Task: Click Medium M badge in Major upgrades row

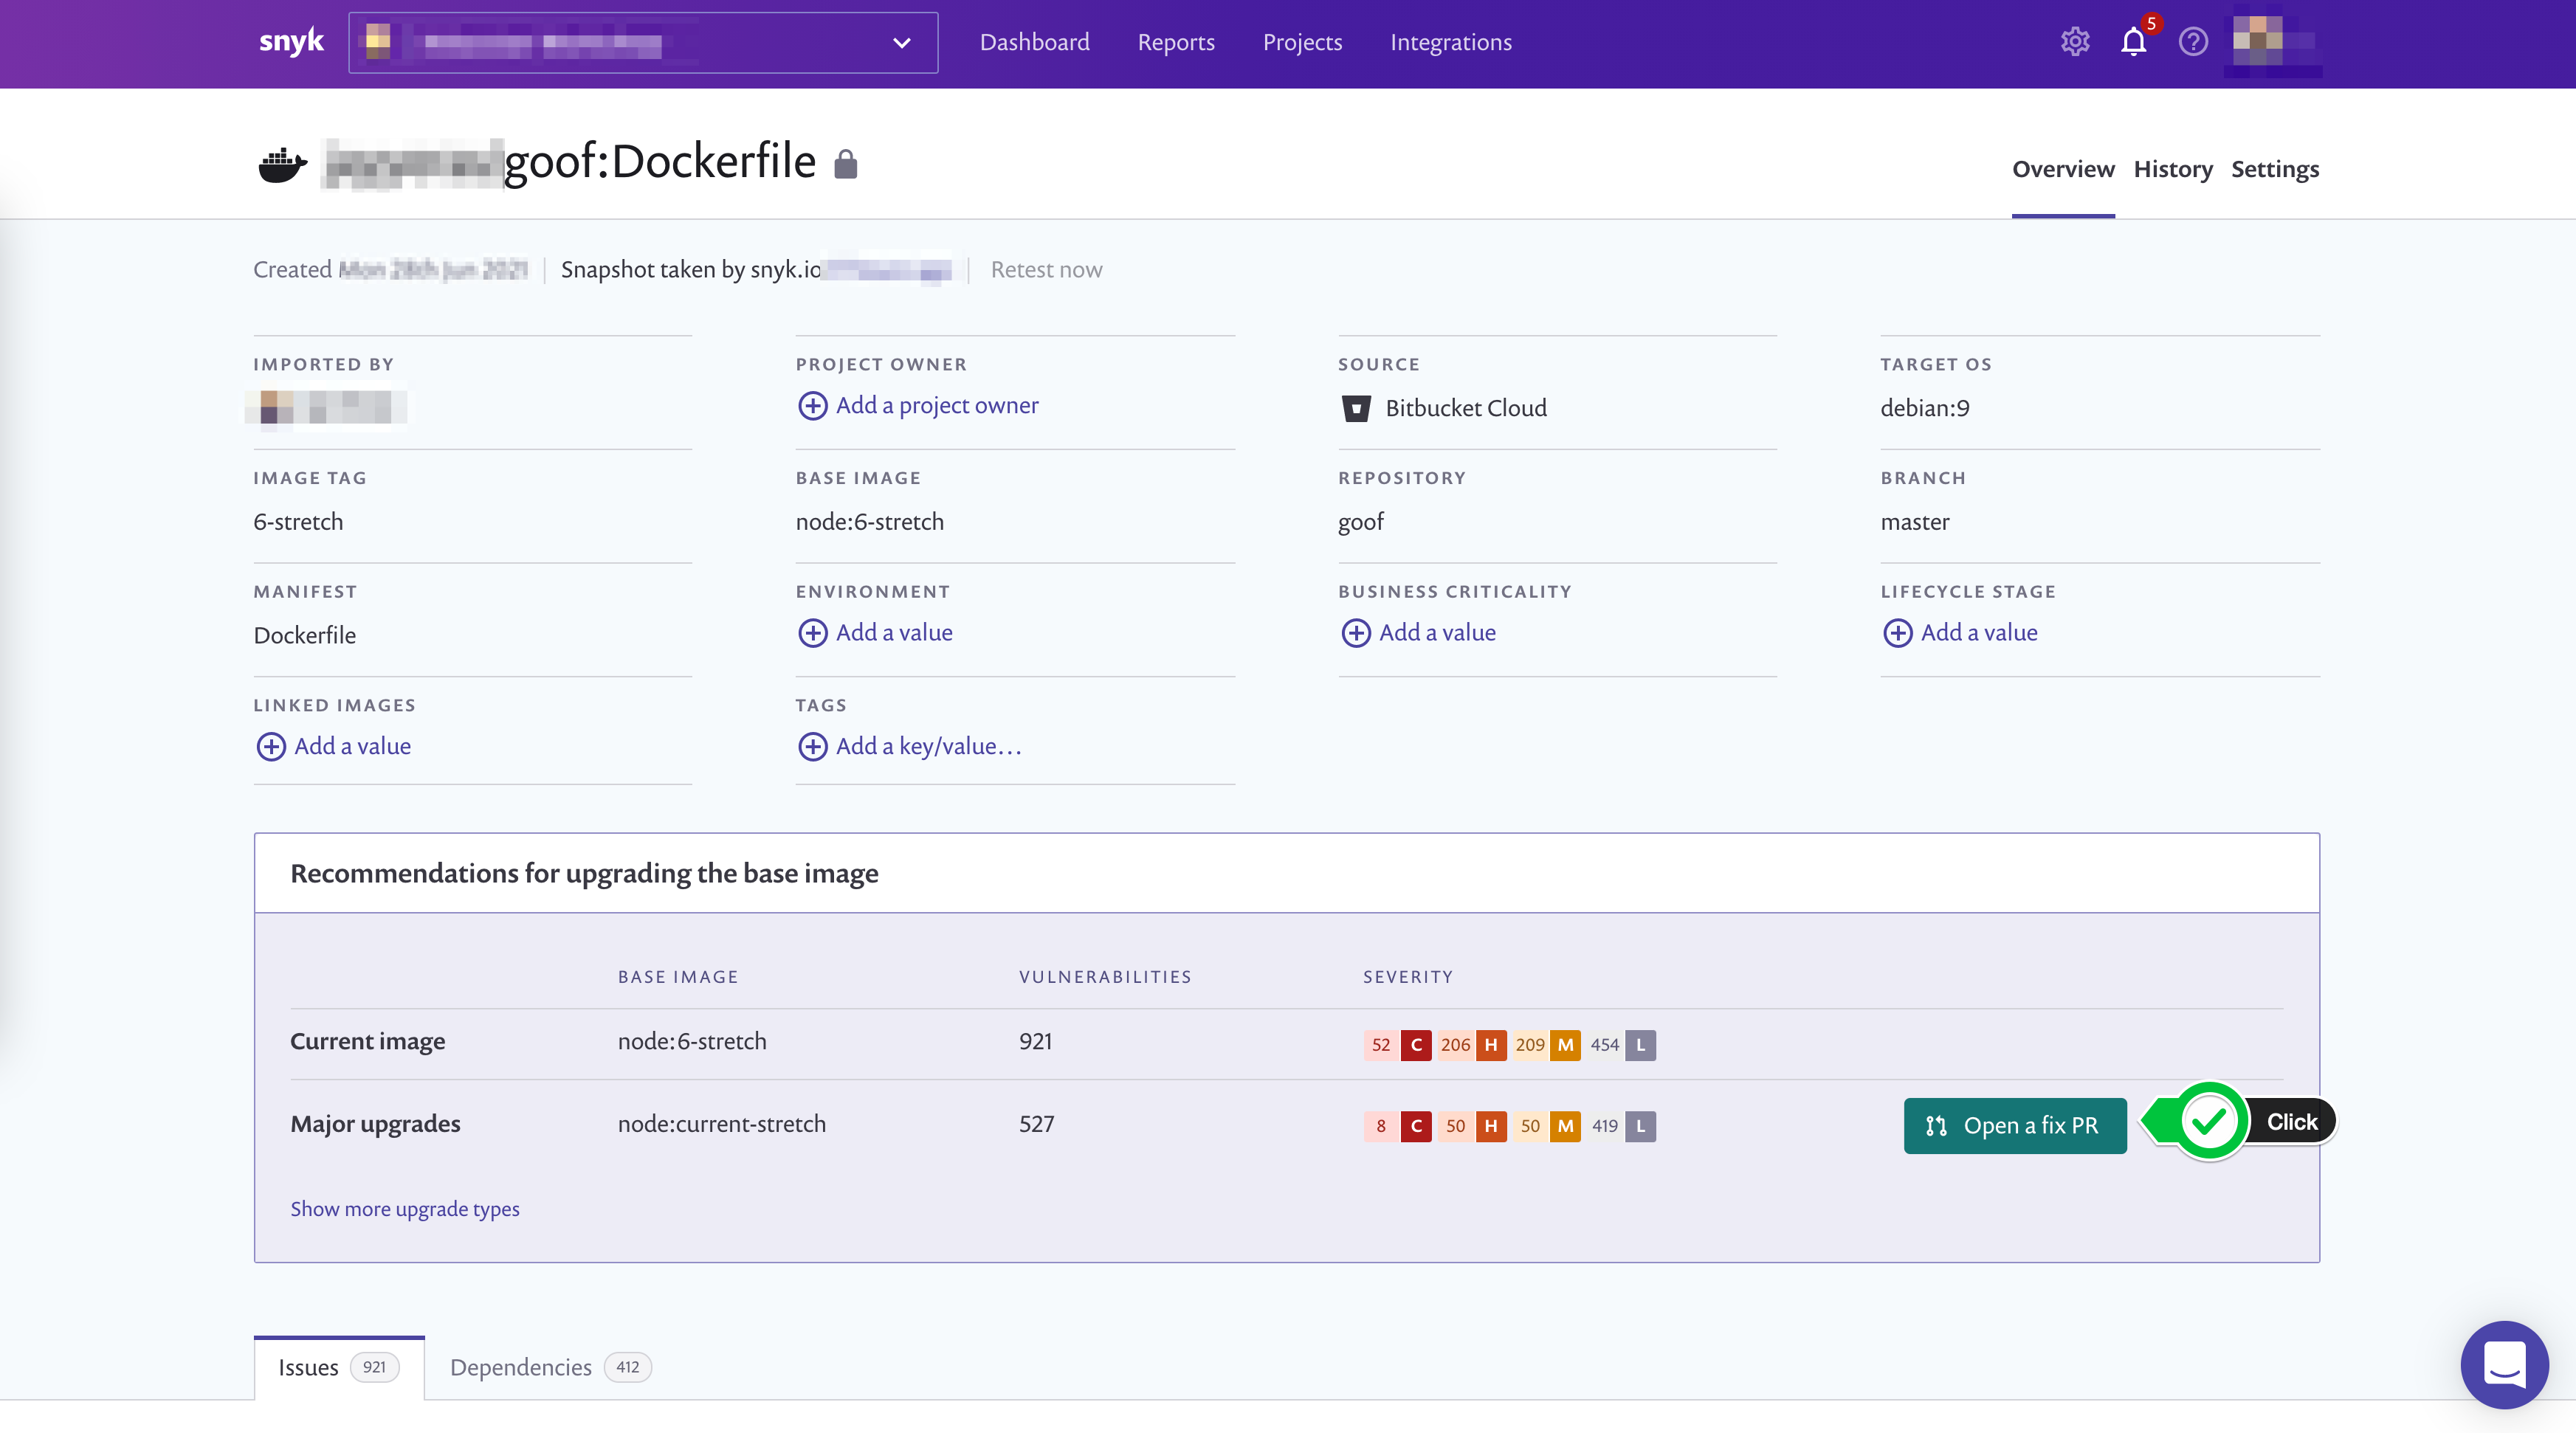Action: (1565, 1126)
